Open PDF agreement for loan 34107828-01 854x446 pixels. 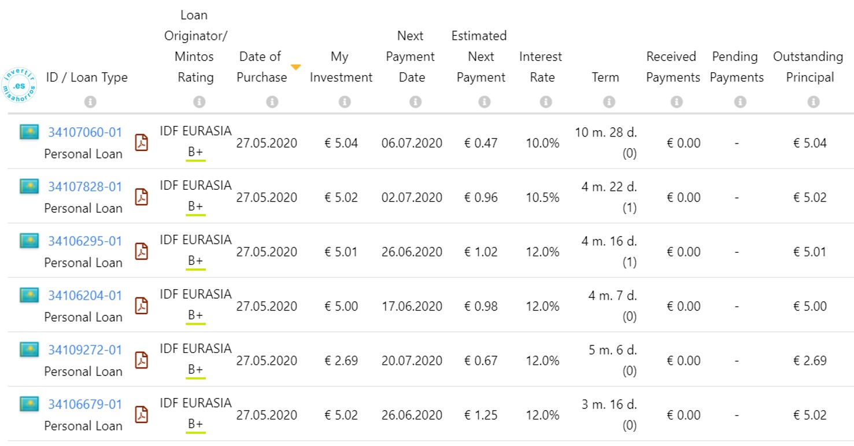point(142,197)
